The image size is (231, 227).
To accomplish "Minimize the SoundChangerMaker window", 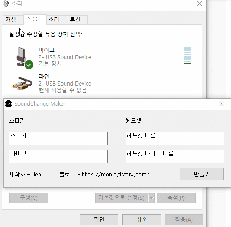I will click(181, 104).
